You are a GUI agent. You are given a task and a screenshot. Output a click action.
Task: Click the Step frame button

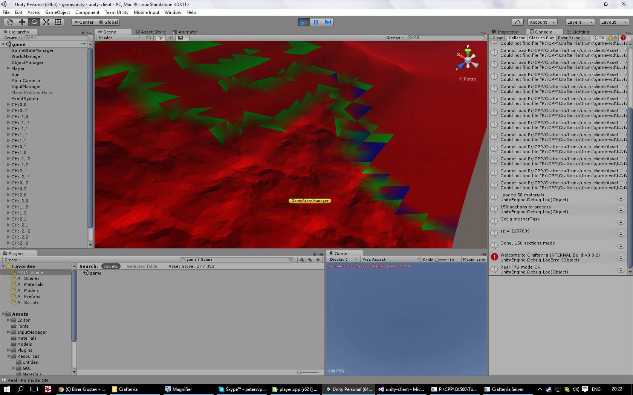click(328, 22)
